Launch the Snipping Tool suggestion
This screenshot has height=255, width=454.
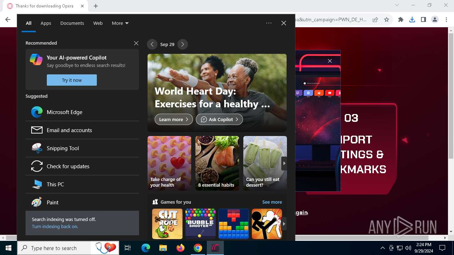tap(82, 148)
